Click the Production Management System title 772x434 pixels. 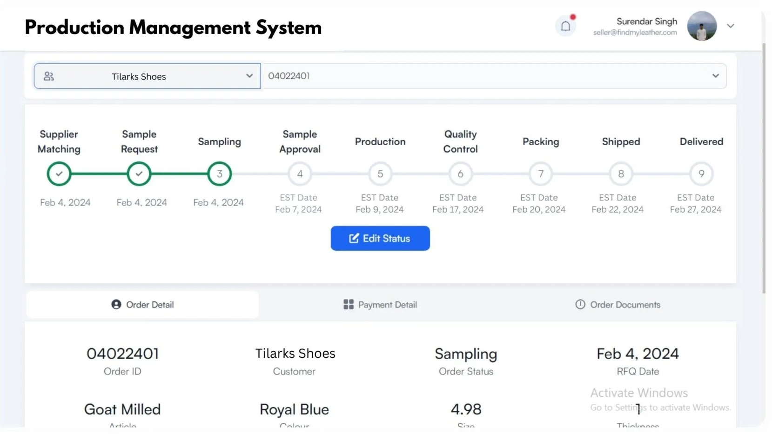coord(173,28)
